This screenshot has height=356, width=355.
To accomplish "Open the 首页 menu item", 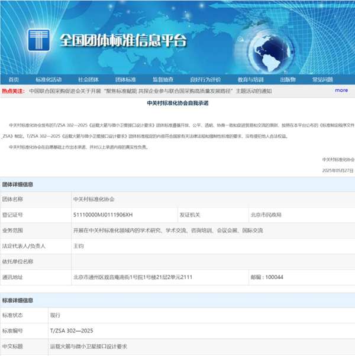I will pyautogui.click(x=14, y=80).
